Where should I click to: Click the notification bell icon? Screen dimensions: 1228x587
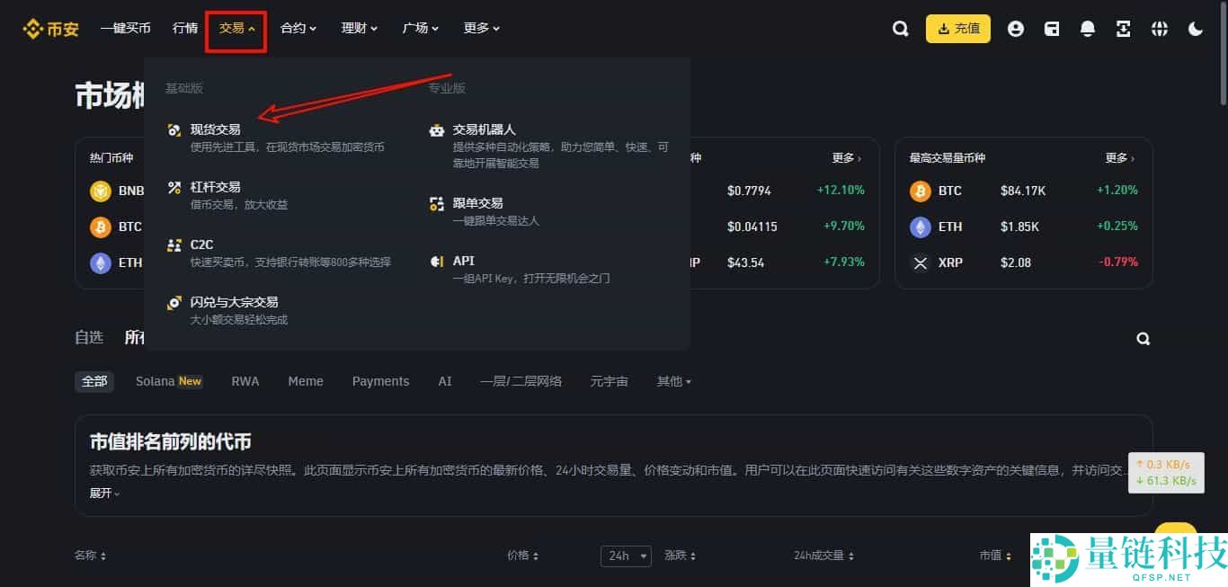[1088, 28]
